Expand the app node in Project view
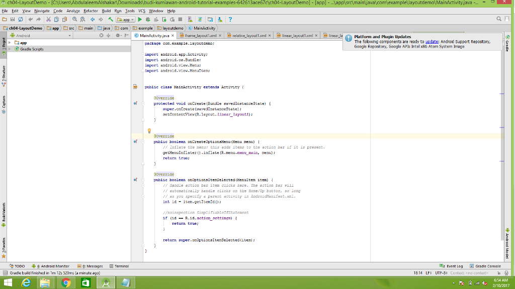The image size is (515, 289). tap(9, 43)
